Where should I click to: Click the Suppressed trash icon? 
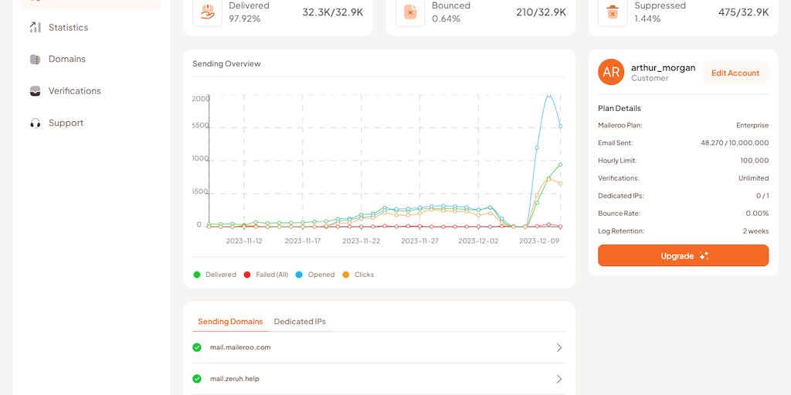pyautogui.click(x=613, y=12)
